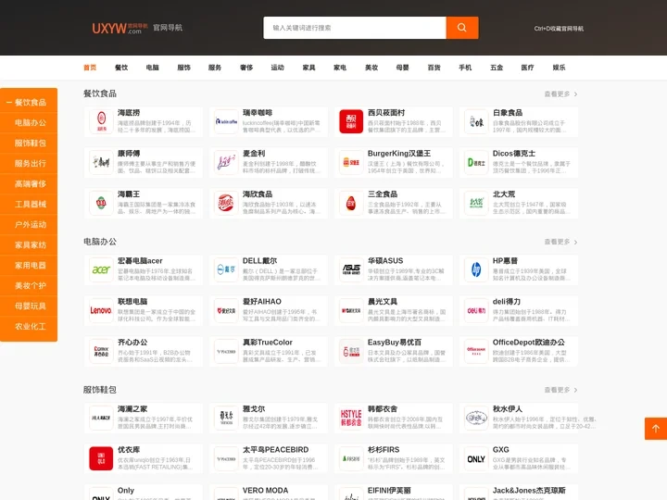Open the 海霸王 logo icon
The height and width of the screenshot is (500, 667).
[101, 203]
